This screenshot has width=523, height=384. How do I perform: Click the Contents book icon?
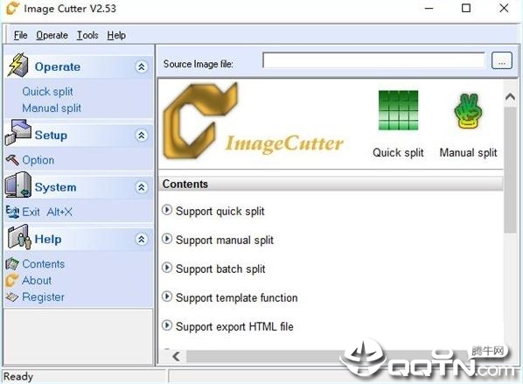(12, 264)
